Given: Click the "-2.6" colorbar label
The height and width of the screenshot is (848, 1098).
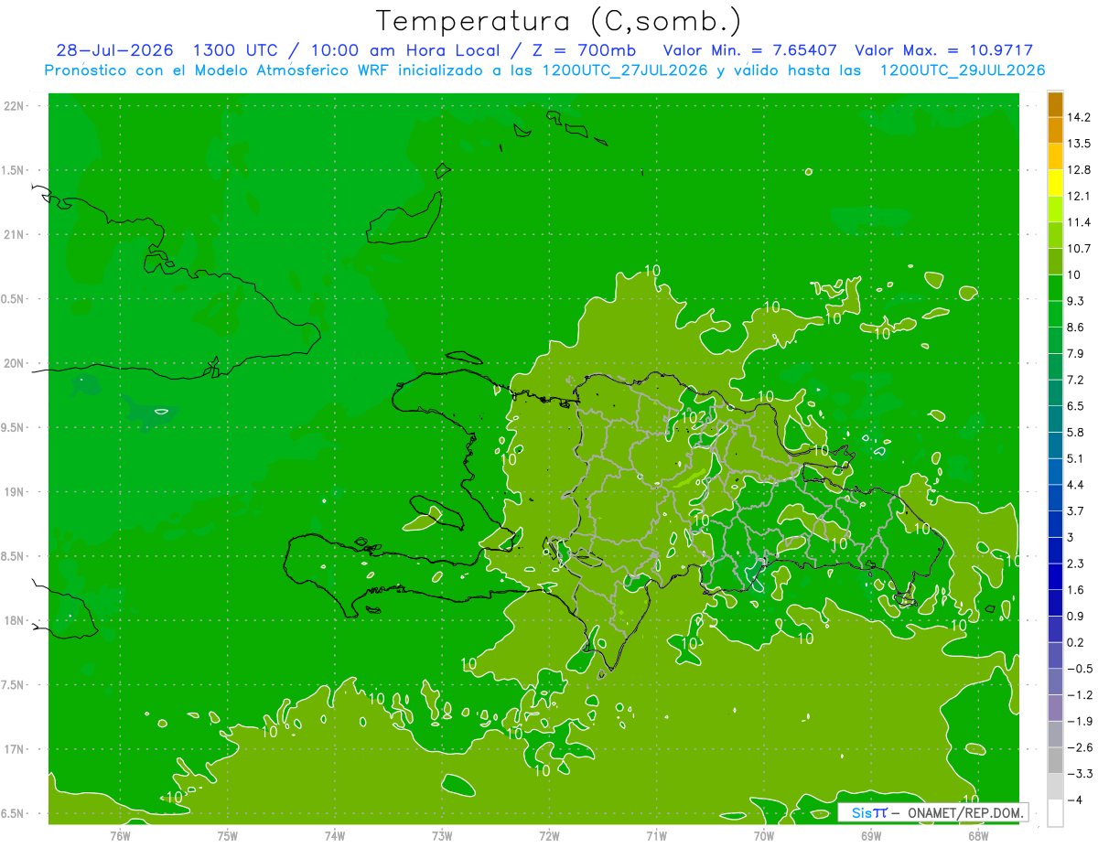Looking at the screenshot, I should (x=1079, y=747).
